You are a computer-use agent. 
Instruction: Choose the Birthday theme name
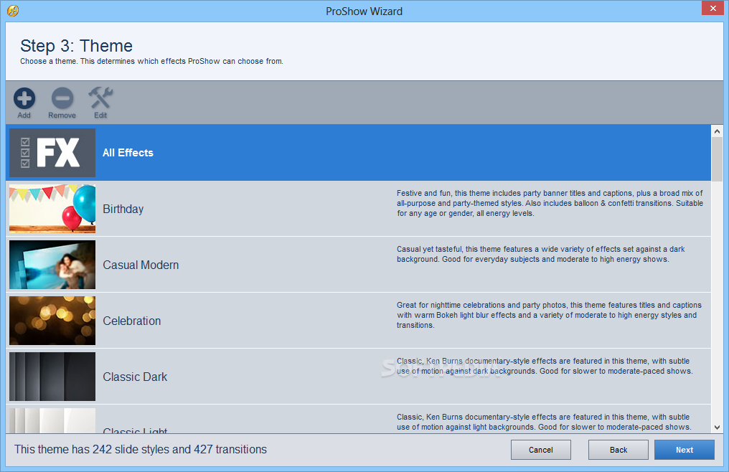[x=123, y=209]
